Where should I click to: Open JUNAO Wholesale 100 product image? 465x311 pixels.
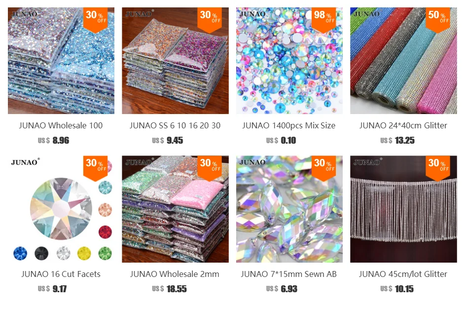pos(61,61)
